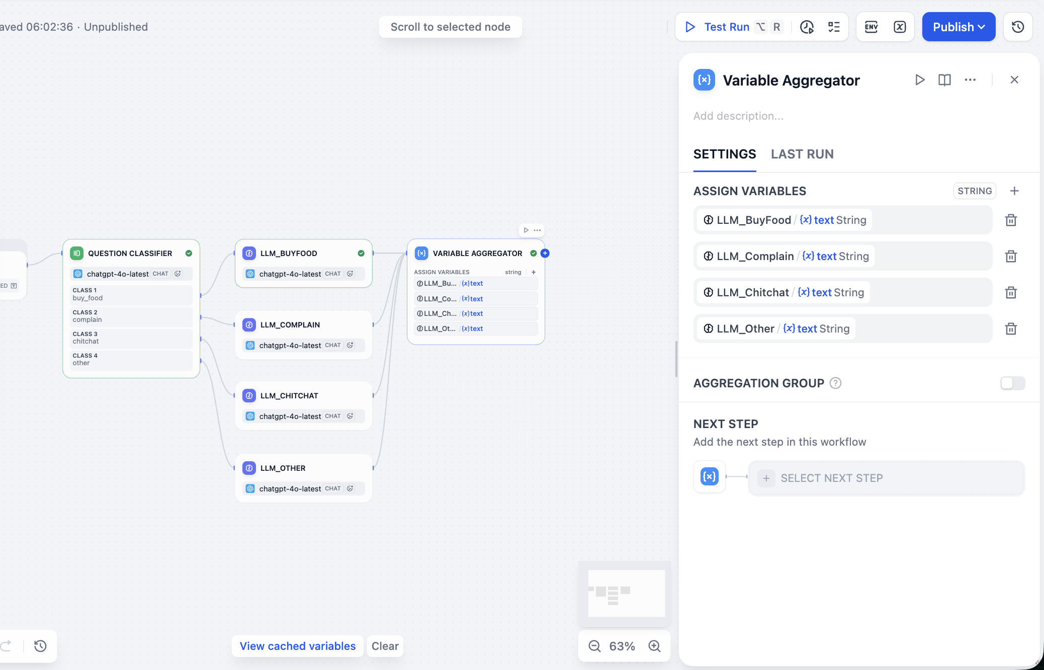Switch to the LAST RUN tab
Viewport: 1044px width, 670px height.
(x=802, y=154)
